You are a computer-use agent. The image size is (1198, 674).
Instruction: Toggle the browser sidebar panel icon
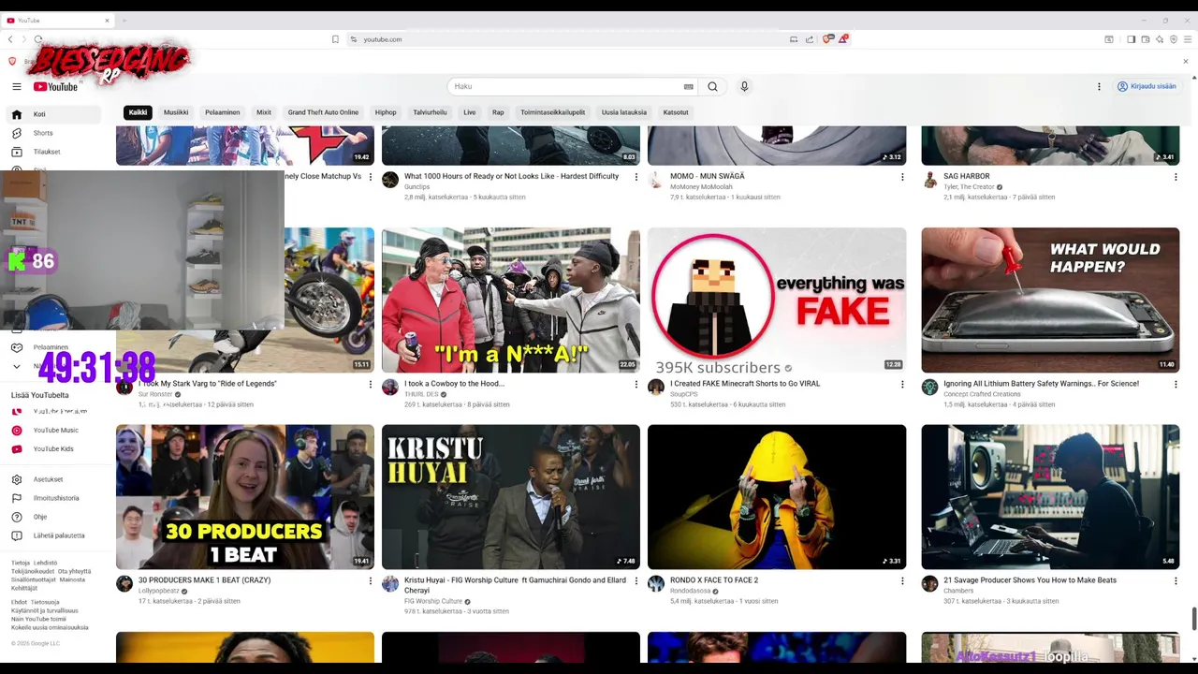(1131, 39)
